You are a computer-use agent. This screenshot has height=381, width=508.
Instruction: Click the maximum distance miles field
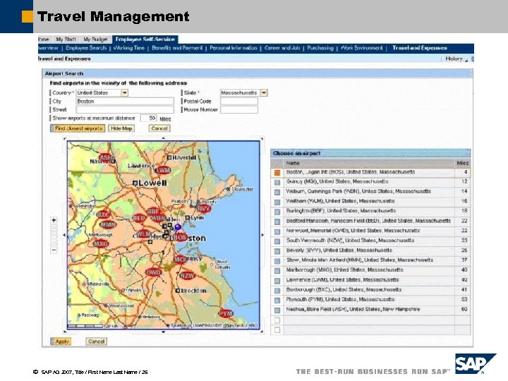[148, 118]
